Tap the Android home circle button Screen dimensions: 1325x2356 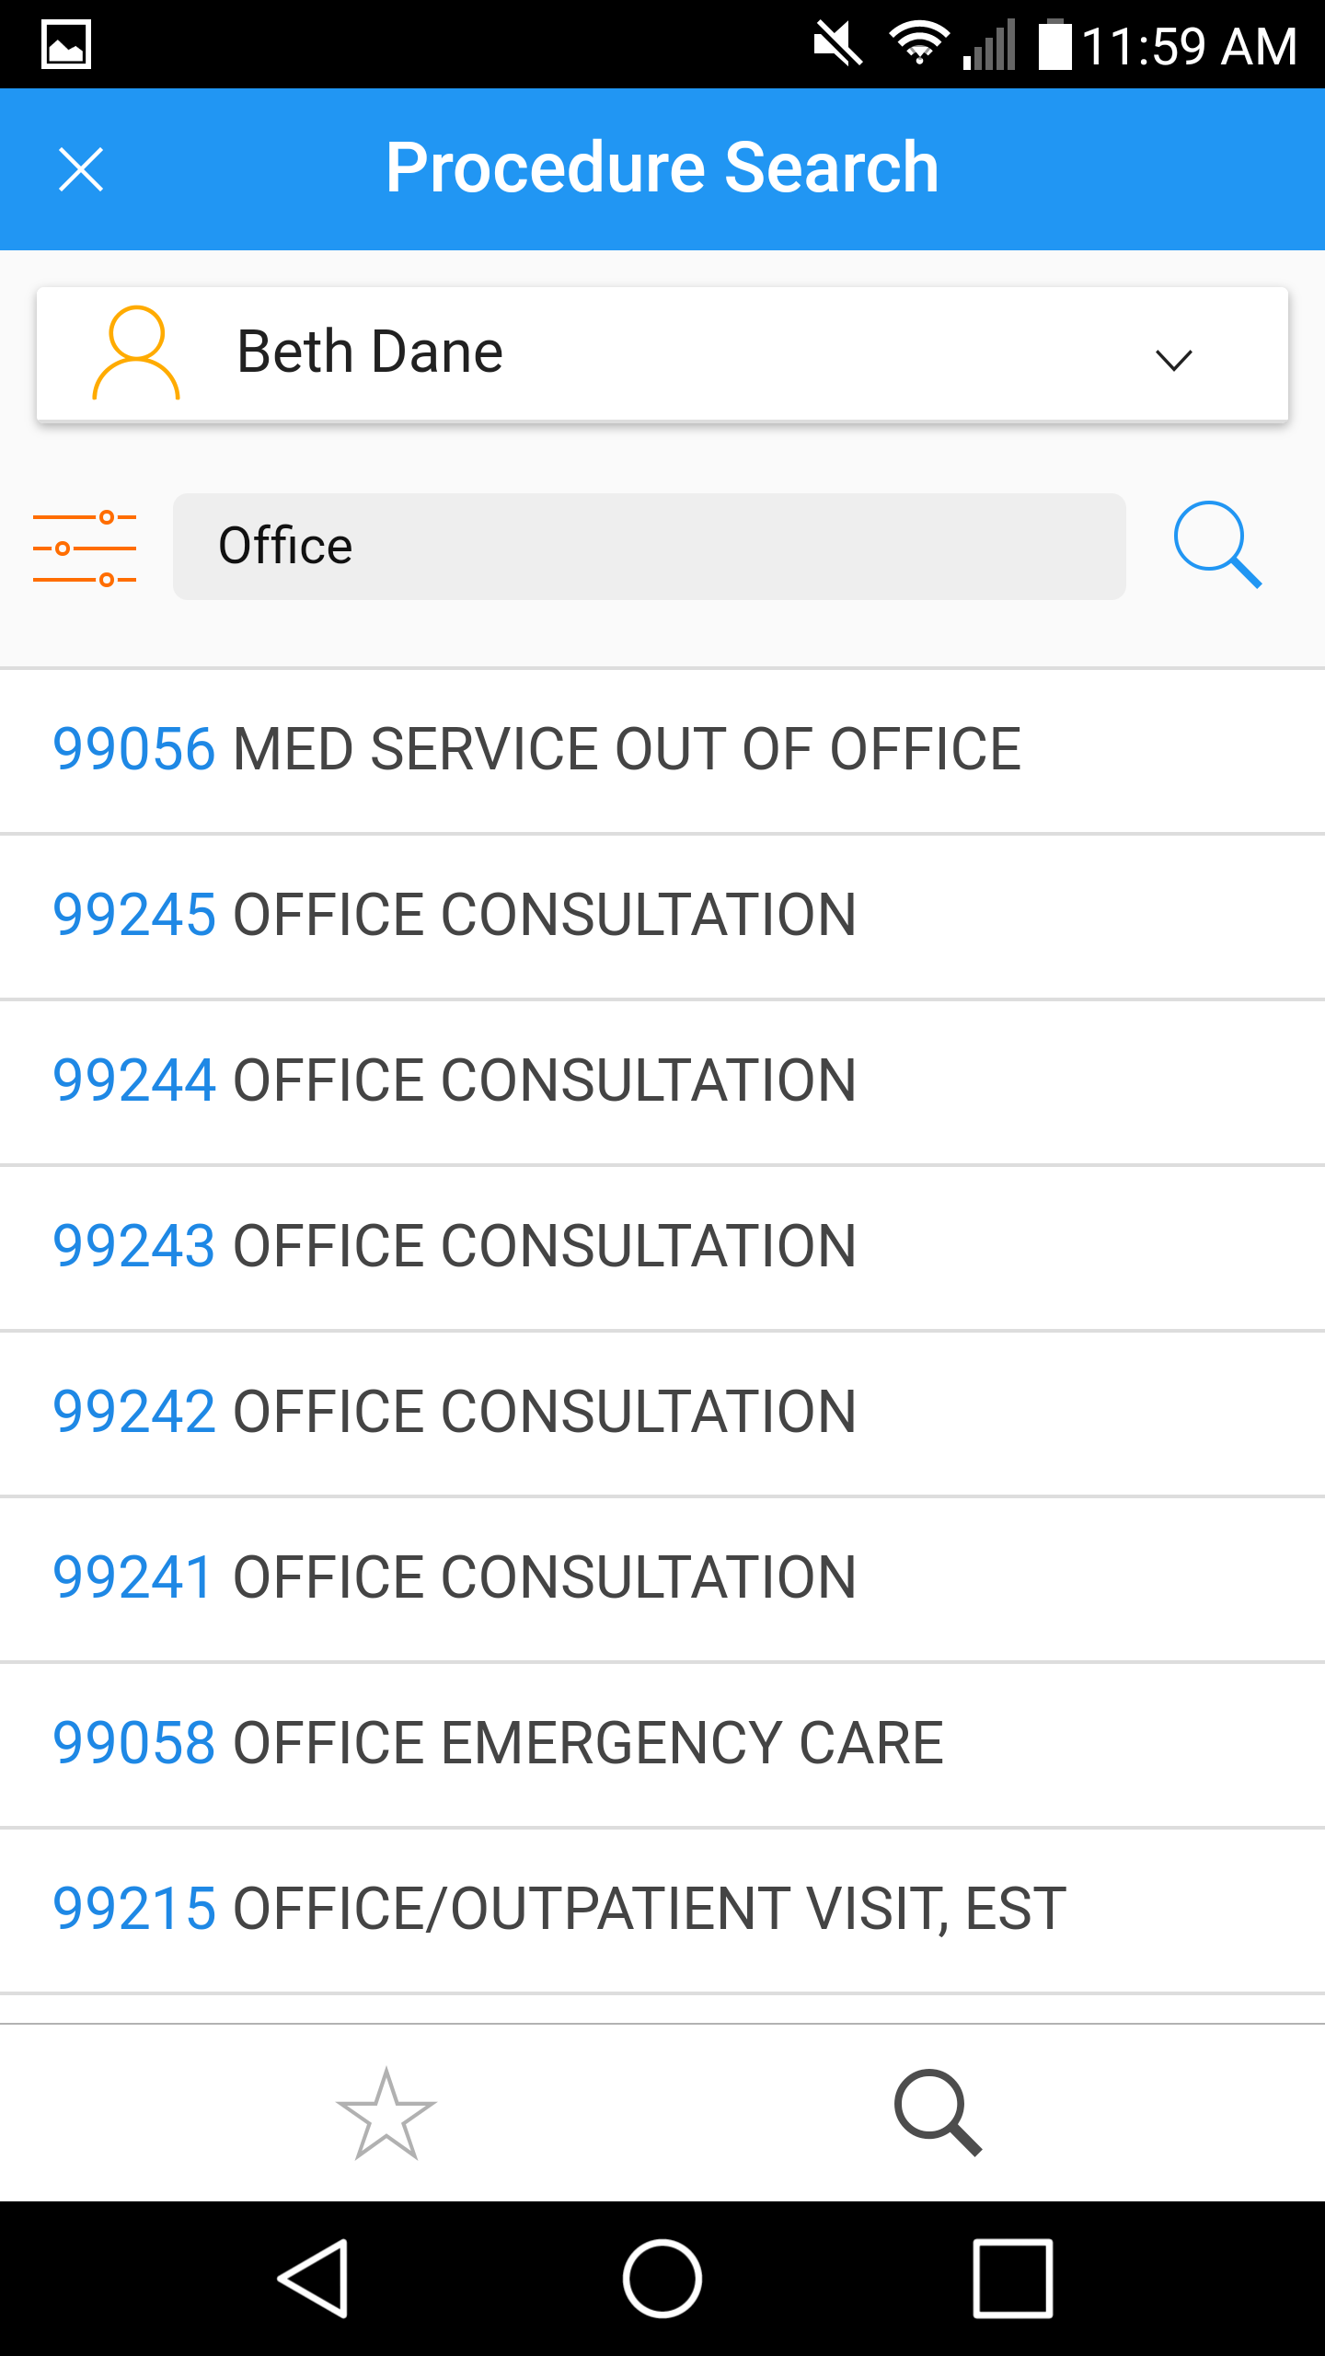click(662, 2279)
